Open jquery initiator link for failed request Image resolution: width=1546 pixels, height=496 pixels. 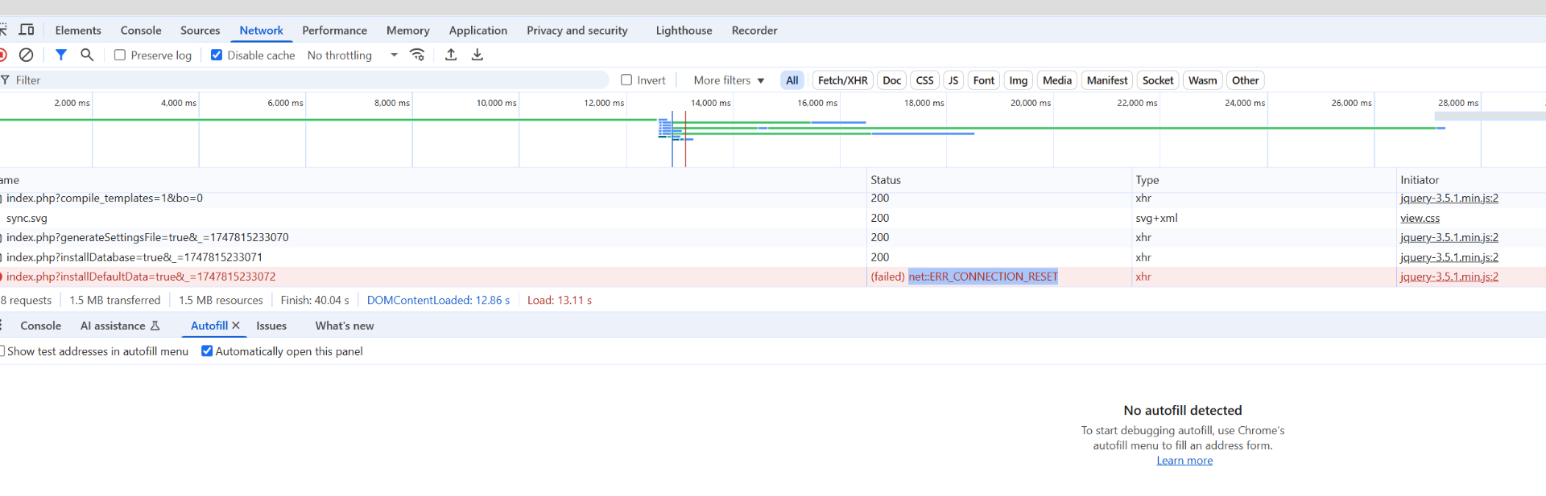pos(1449,277)
